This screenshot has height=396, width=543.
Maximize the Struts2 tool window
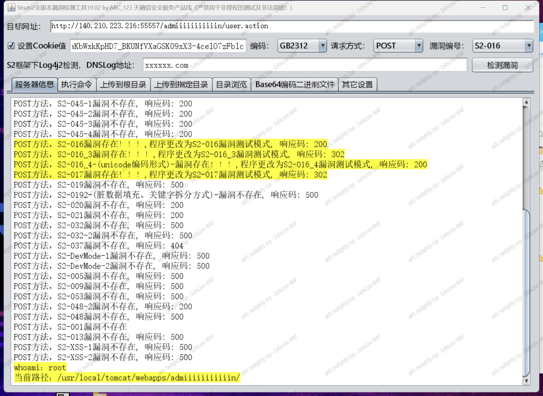[505, 7]
